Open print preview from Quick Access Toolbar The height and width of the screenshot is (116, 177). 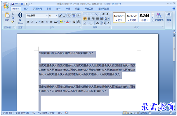pos(26,4)
